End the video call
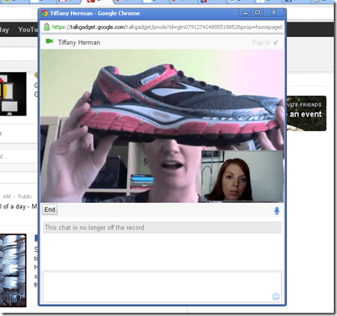 click(x=50, y=209)
